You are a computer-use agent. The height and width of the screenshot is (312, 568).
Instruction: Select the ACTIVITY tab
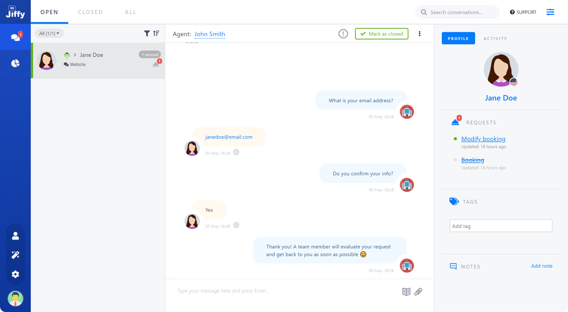pyautogui.click(x=495, y=38)
